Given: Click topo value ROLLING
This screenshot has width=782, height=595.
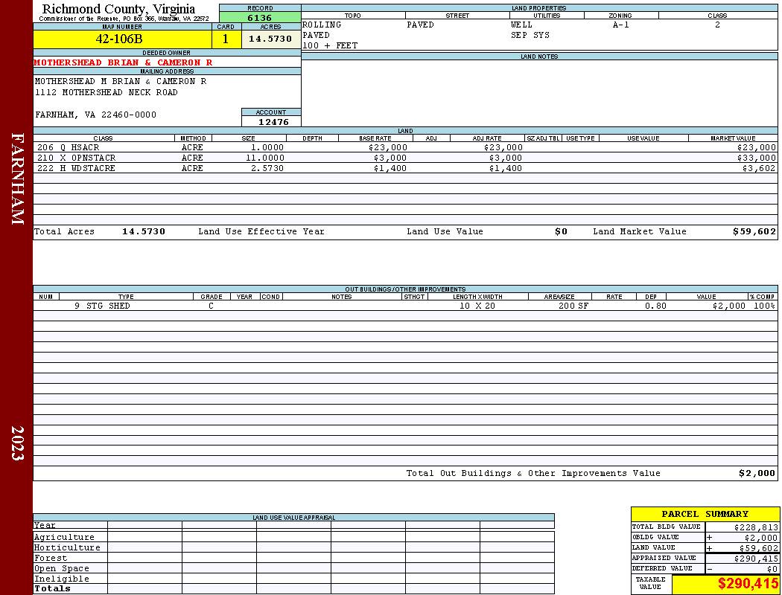Looking at the screenshot, I should tap(322, 25).
